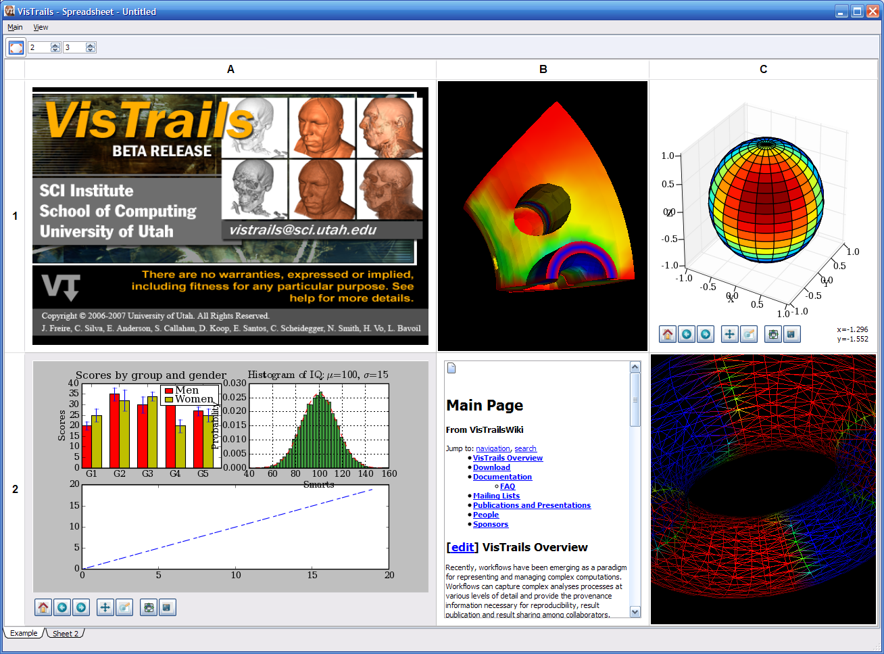Open the Main menu
The image size is (884, 654).
click(x=15, y=27)
